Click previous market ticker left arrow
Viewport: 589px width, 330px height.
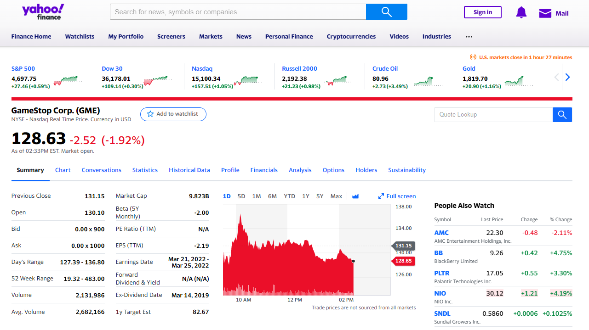pyautogui.click(x=556, y=77)
